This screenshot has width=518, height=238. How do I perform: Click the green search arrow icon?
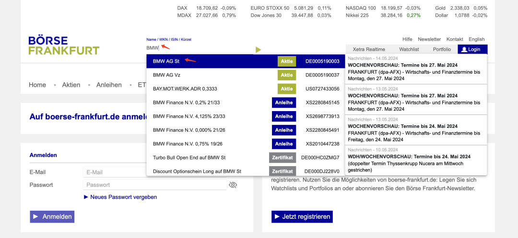258,50
